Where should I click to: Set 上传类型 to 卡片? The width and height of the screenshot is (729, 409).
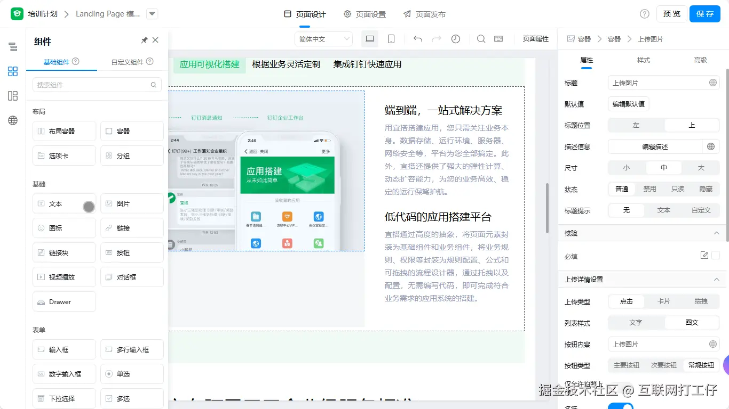(x=663, y=301)
